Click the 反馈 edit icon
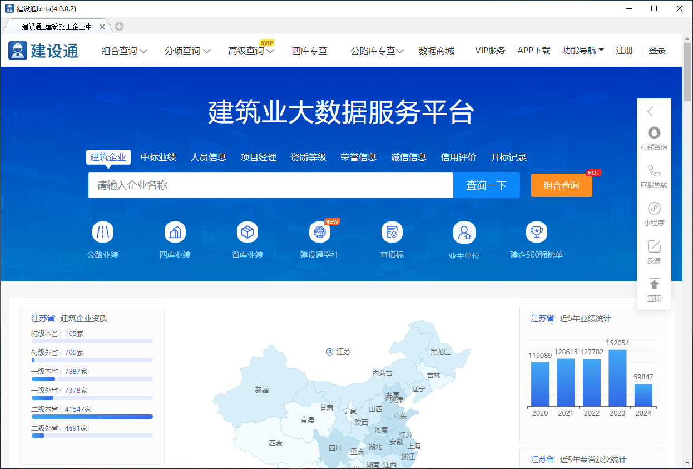 (x=654, y=246)
